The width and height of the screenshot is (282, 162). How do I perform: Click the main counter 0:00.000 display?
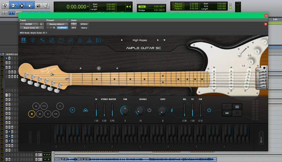[x=76, y=7]
